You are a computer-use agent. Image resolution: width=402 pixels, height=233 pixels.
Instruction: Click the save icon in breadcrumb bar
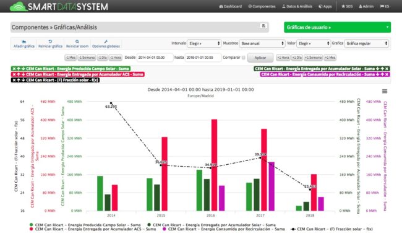pos(263,25)
